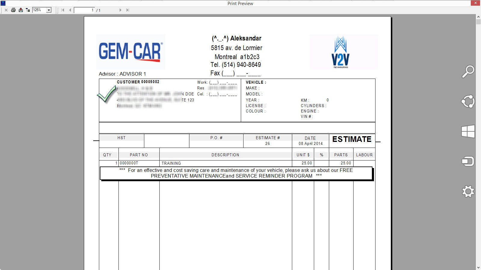Click the Windows Start charm icon
The height and width of the screenshot is (270, 481).
coord(468,131)
